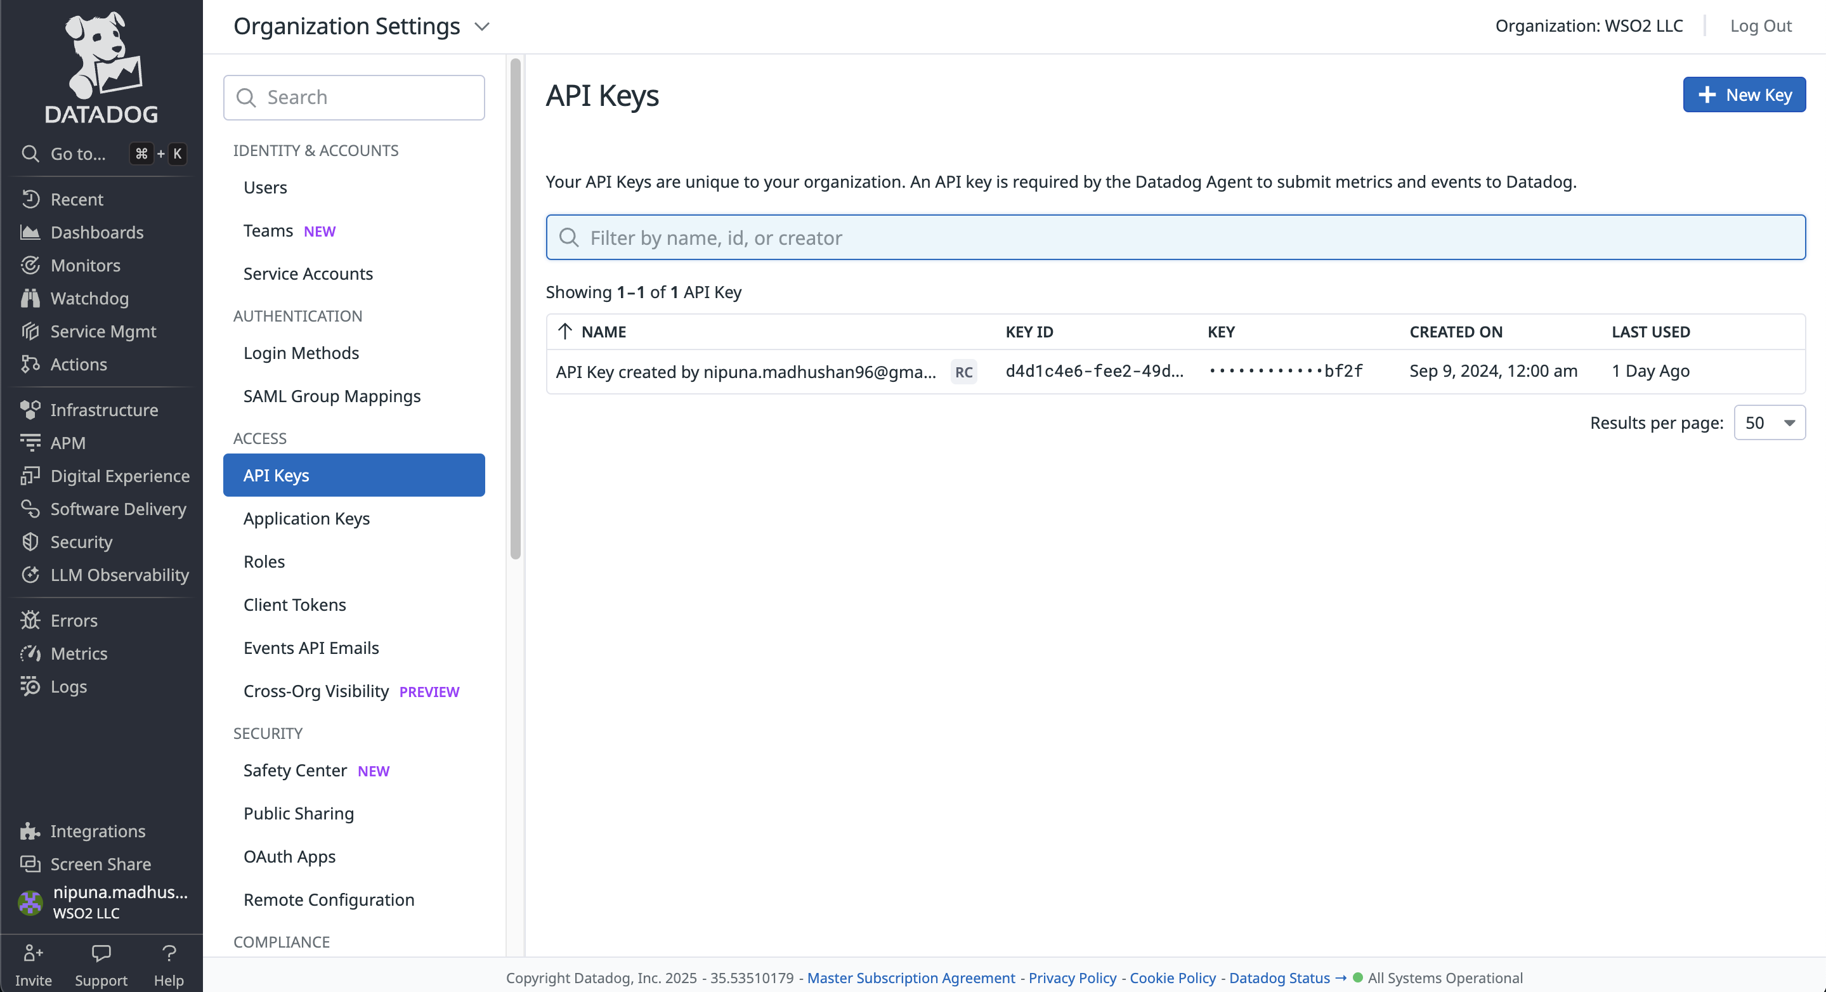Open the Support chat icon
Screen dimensions: 1826x992
pyautogui.click(x=101, y=954)
